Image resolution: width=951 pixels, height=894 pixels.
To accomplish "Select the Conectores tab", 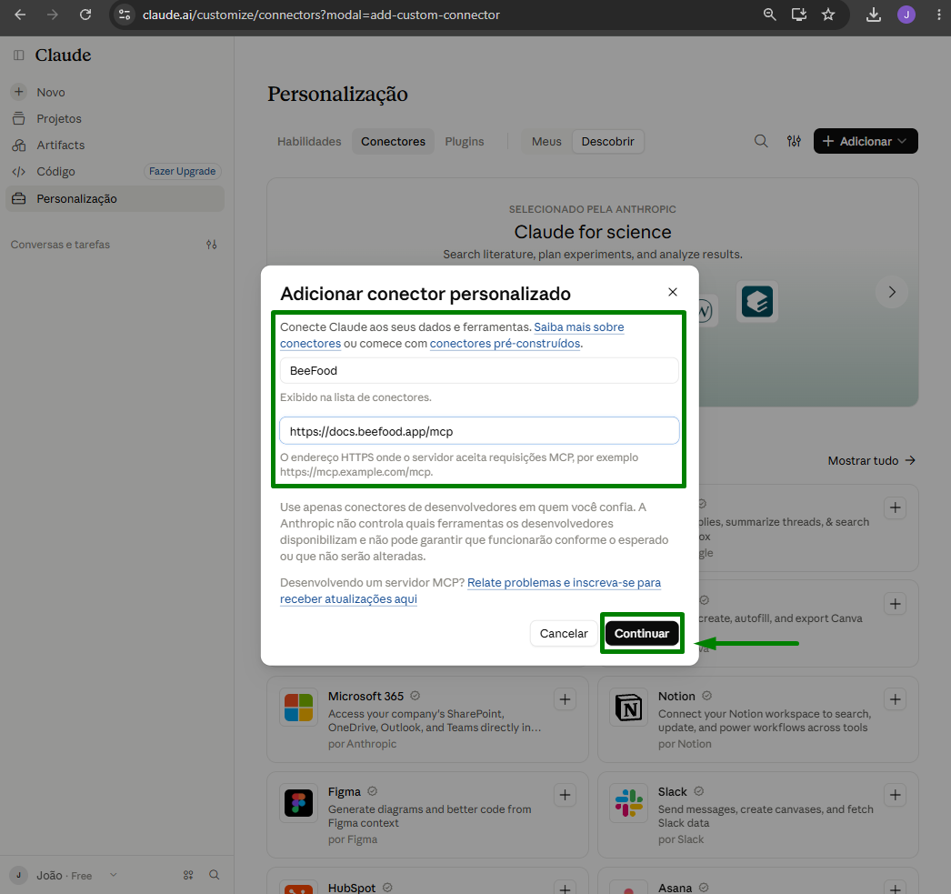I will pos(393,141).
